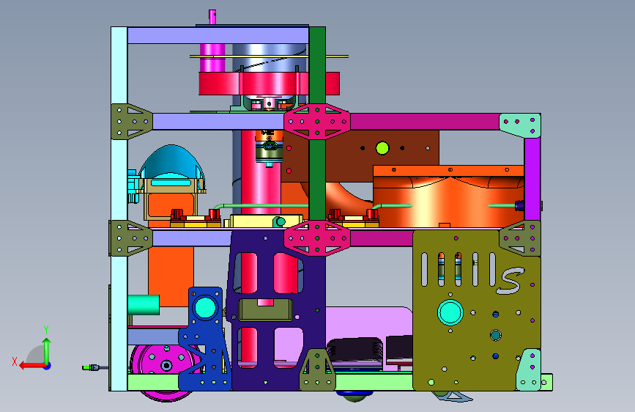635x412 pixels.
Task: Select the purple vertical post on right side
Action: [532, 179]
